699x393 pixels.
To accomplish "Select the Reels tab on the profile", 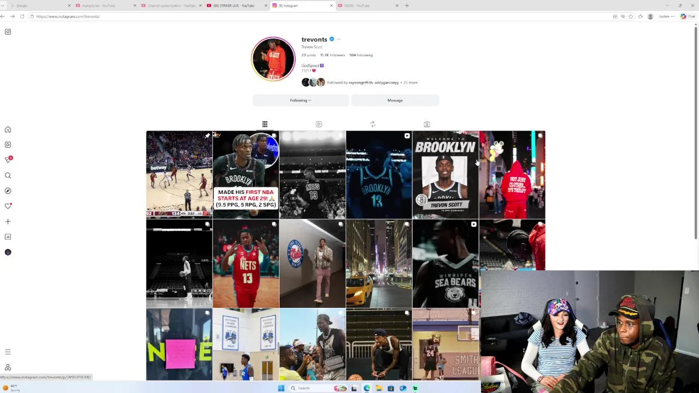I will coord(319,124).
